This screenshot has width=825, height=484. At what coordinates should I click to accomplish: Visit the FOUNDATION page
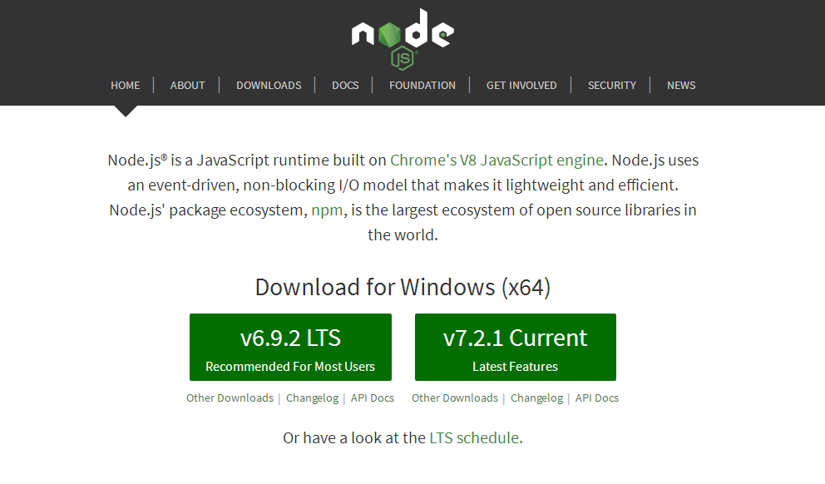coord(422,85)
